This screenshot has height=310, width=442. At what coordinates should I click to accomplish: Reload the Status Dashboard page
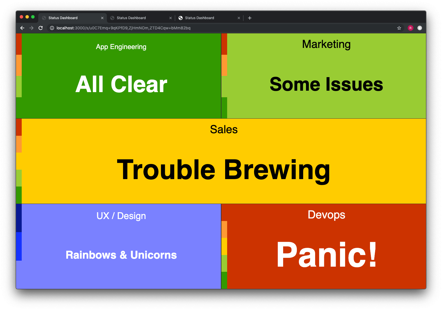tap(40, 28)
